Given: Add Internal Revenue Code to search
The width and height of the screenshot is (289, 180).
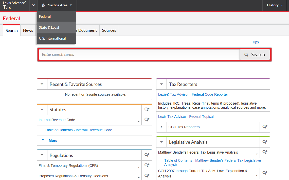Looking at the screenshot, I should (x=147, y=120).
